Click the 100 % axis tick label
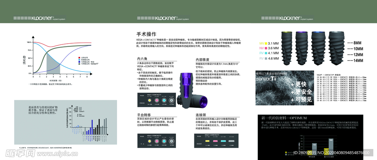Viewport: 377px width, 160px height. (29, 42)
